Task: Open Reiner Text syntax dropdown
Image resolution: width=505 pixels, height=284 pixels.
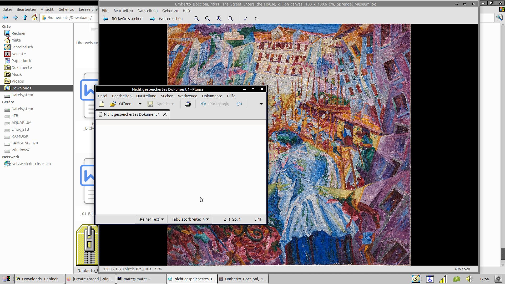Action: pyautogui.click(x=151, y=219)
